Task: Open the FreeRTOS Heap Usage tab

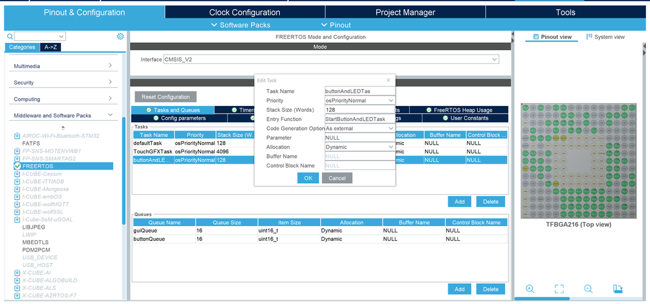Action: [459, 110]
